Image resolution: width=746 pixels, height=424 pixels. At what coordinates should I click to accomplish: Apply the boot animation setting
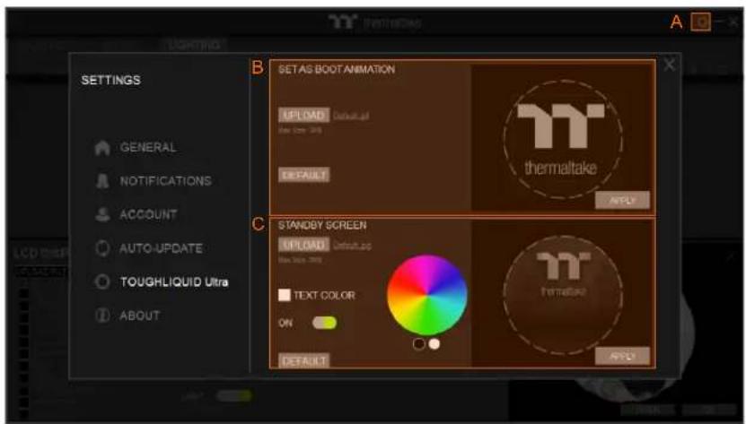pyautogui.click(x=622, y=201)
